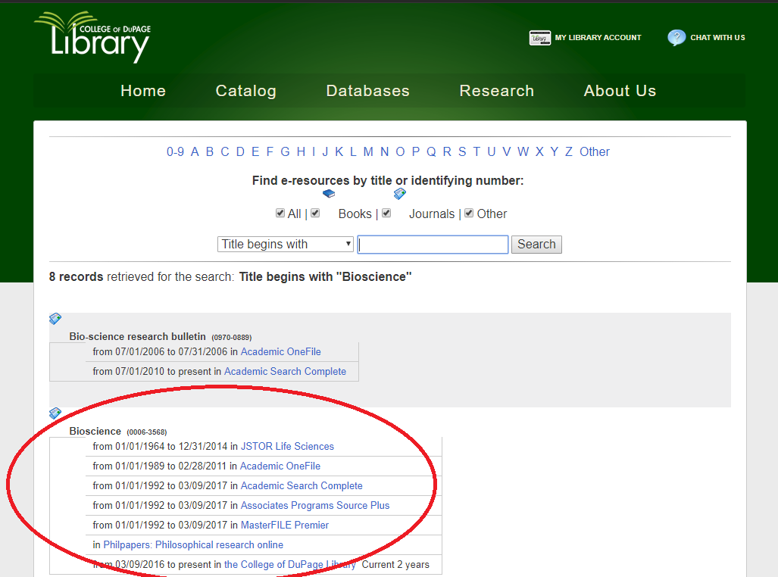
Task: Click the search text input field
Action: (x=433, y=245)
